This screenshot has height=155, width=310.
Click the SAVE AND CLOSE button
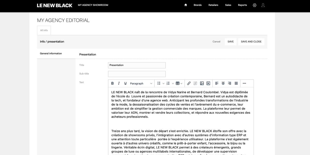click(251, 42)
